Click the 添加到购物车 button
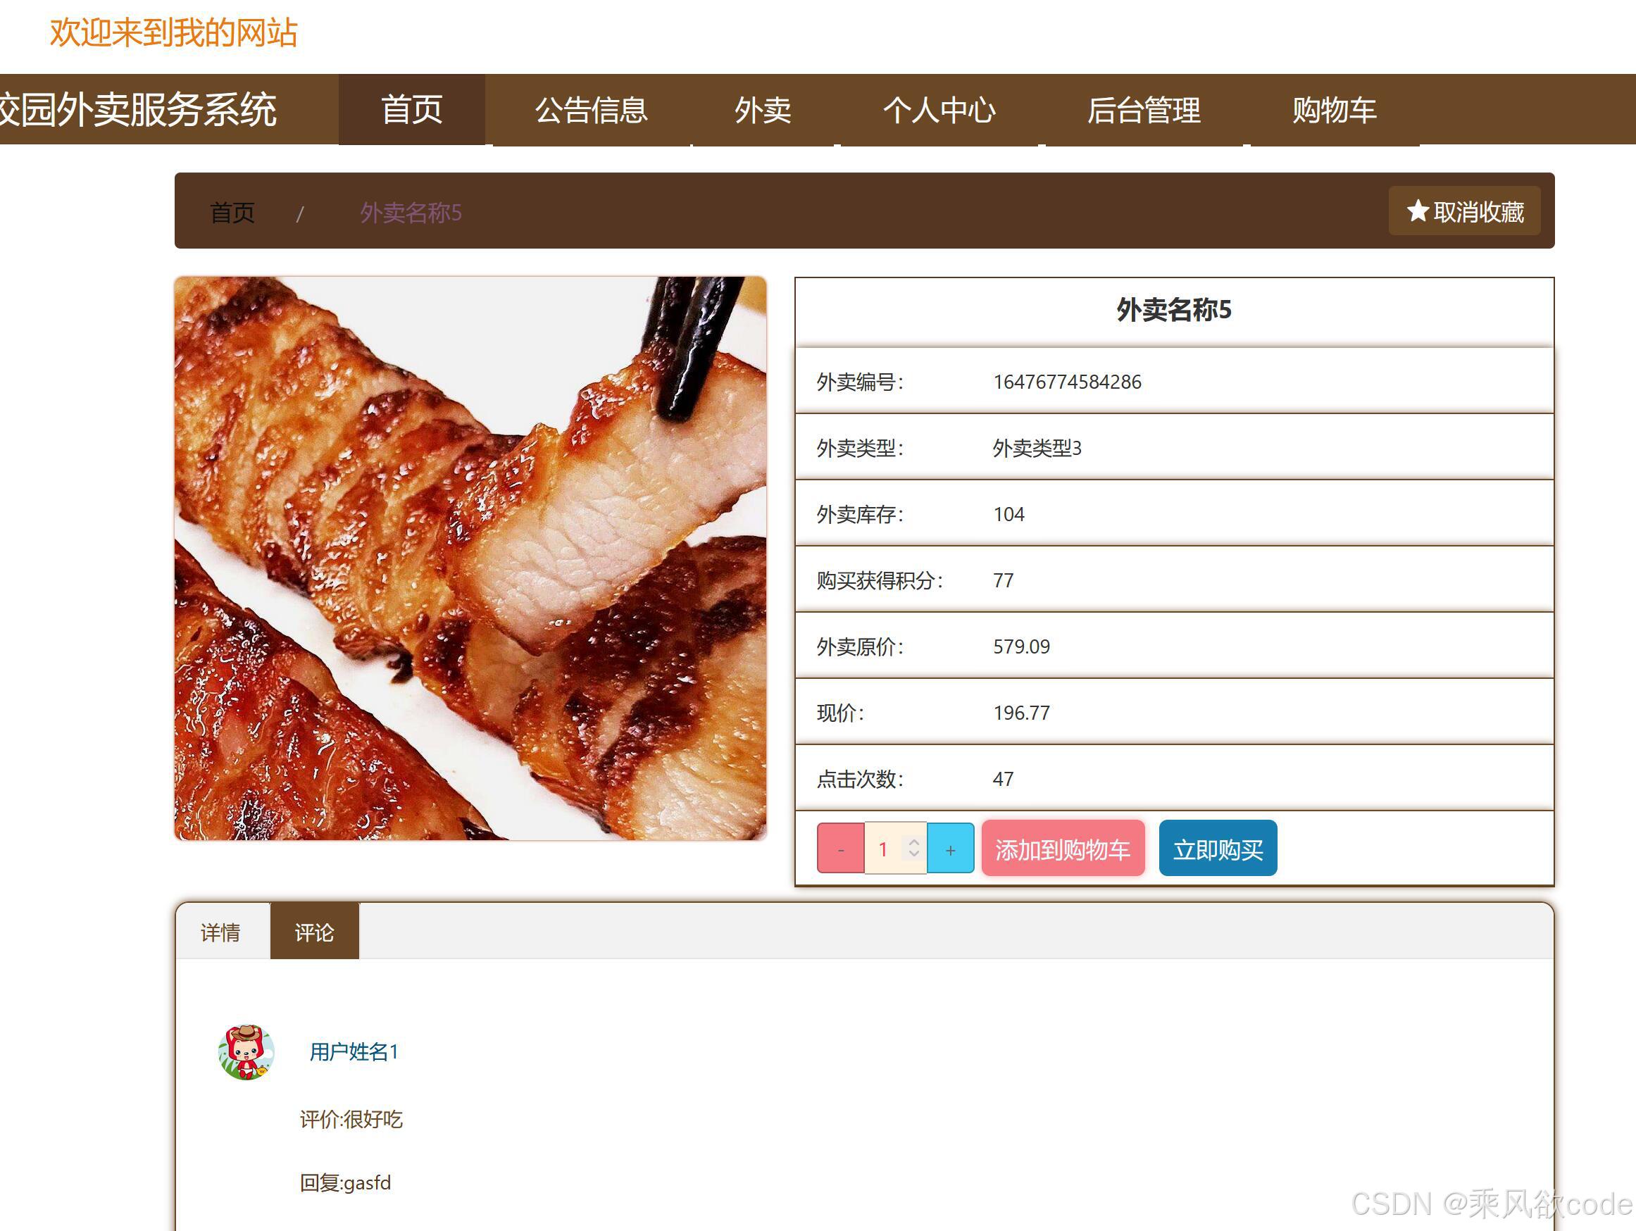 tap(1062, 849)
